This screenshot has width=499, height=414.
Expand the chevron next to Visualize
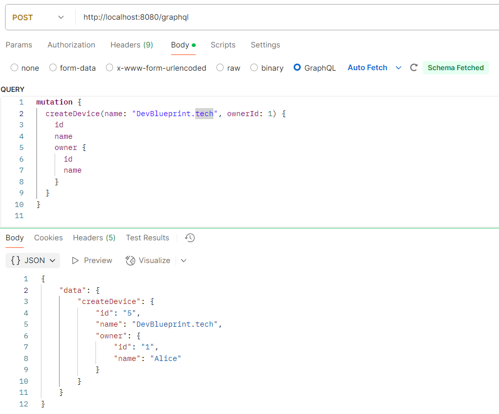click(184, 261)
